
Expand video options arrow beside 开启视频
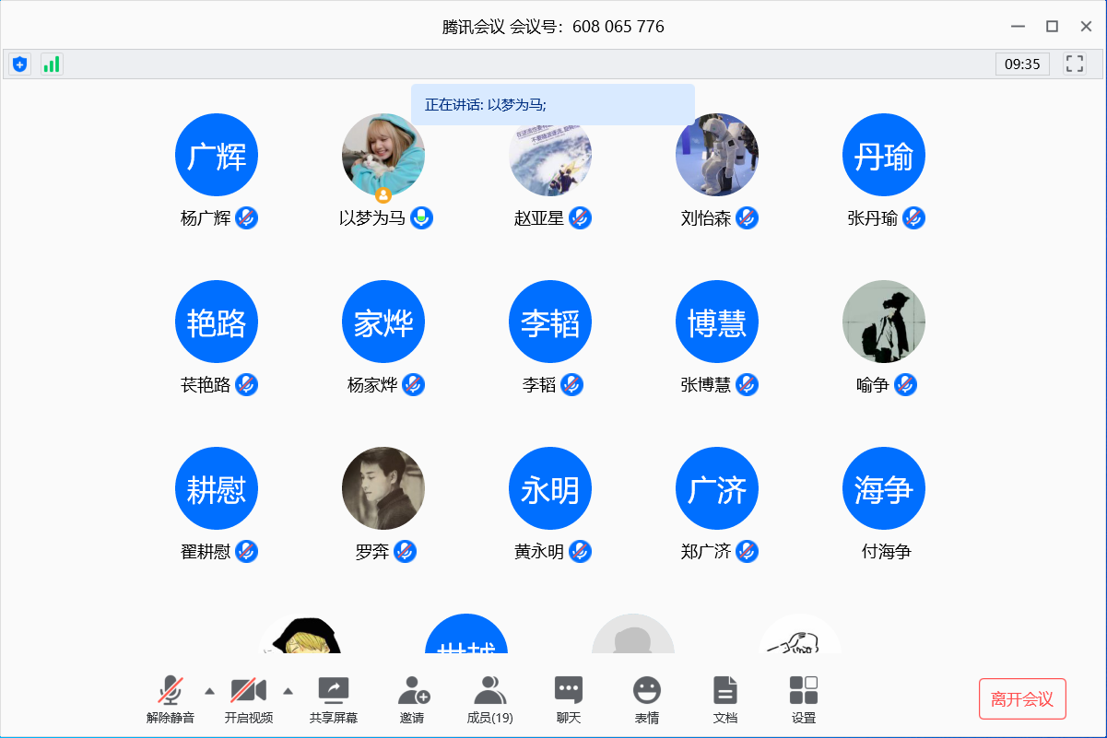pos(288,690)
